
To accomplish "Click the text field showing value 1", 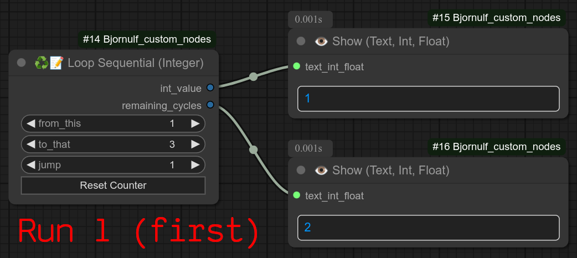I will (x=428, y=99).
